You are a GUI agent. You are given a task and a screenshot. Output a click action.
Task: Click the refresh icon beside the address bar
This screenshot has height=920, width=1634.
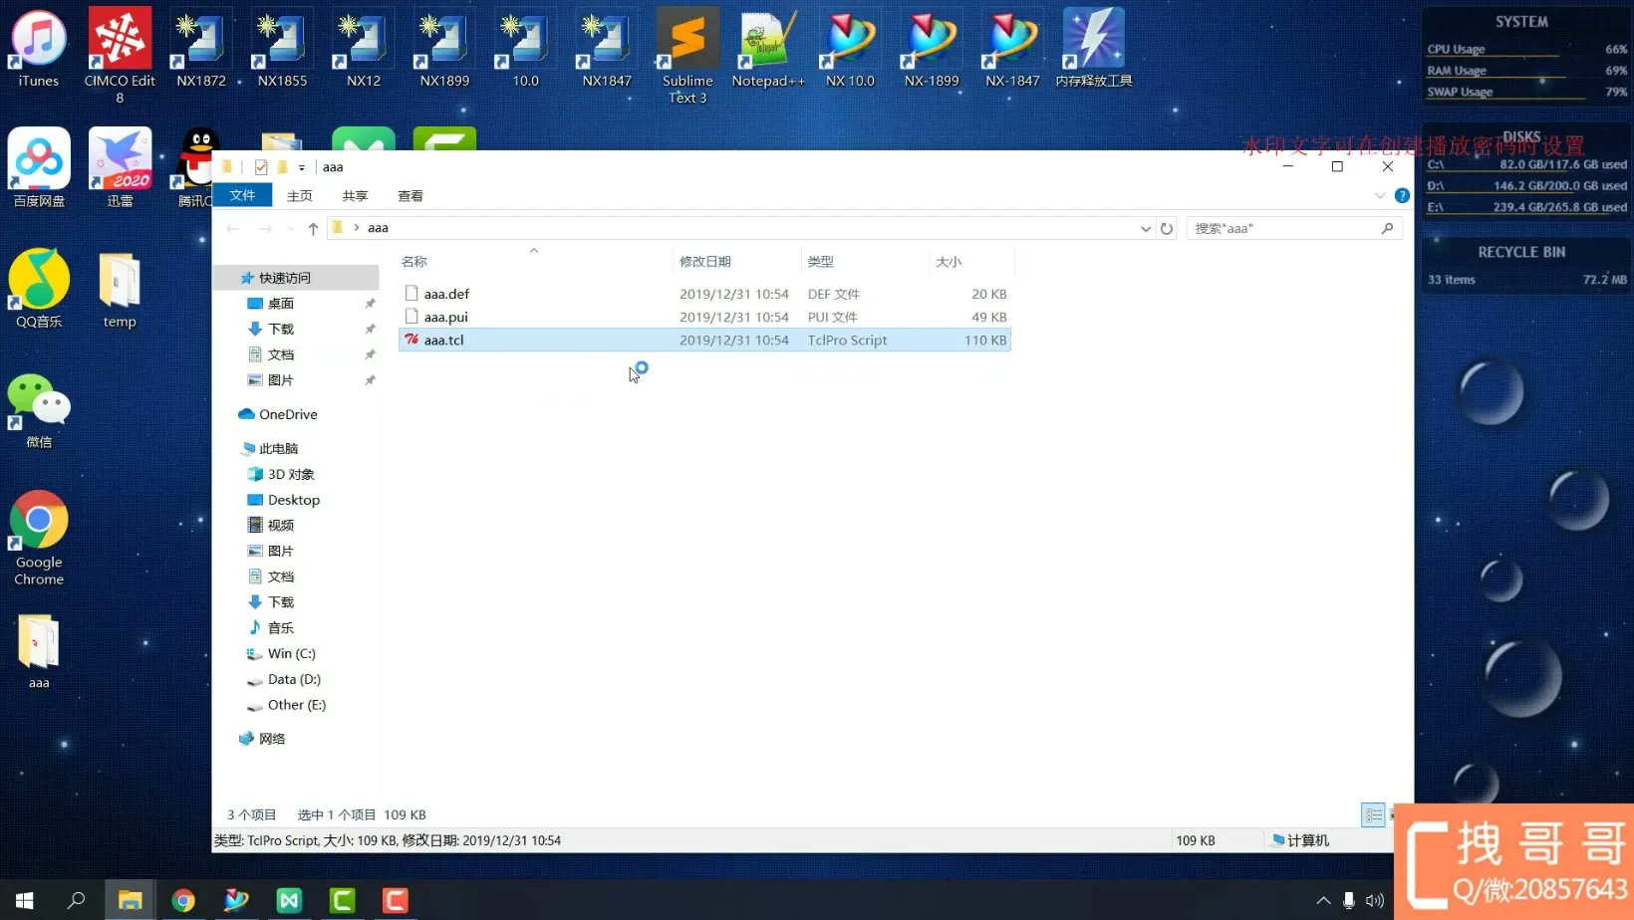pyautogui.click(x=1166, y=229)
